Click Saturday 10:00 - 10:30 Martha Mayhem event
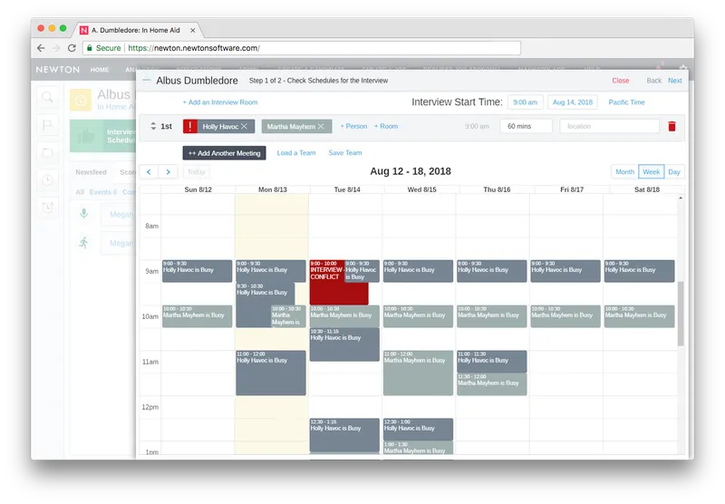The height and width of the screenshot is (504, 725). pos(639,316)
